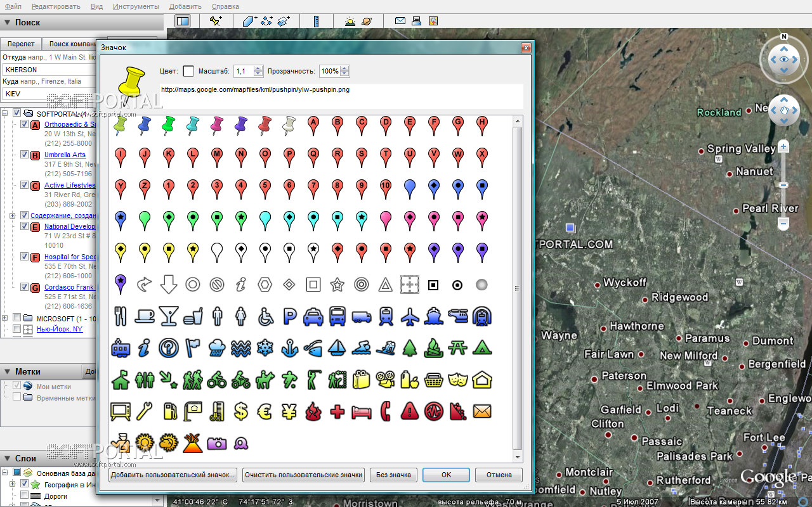This screenshot has width=812, height=507.
Task: Click the Add Placemark toolbar icon
Action: [216, 21]
